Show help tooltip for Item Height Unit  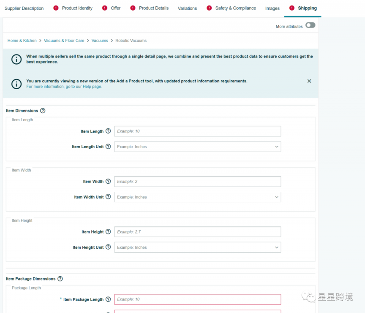point(108,247)
